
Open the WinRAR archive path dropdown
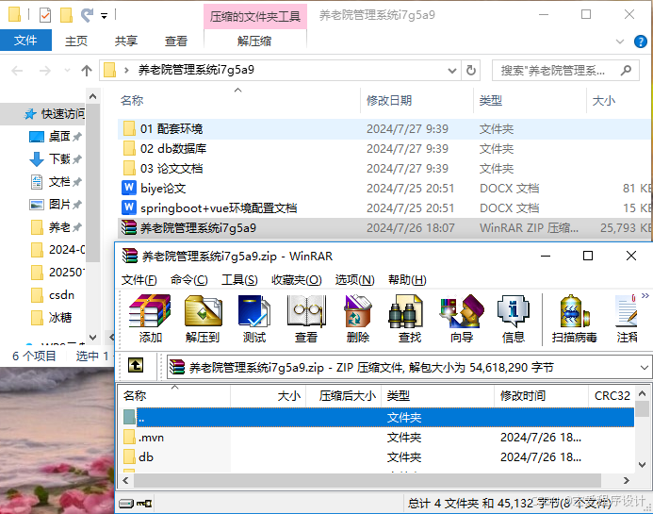coord(644,368)
